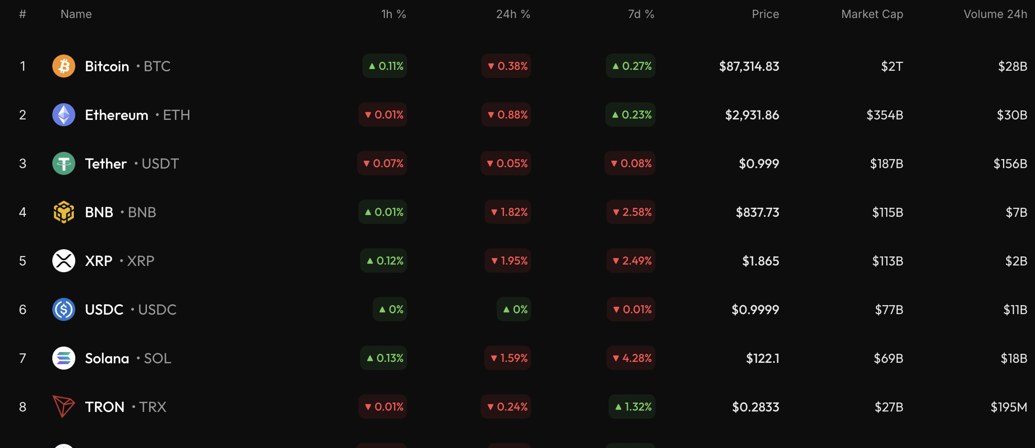Open the Ethereum name link
The width and height of the screenshot is (1035, 448).
(116, 115)
